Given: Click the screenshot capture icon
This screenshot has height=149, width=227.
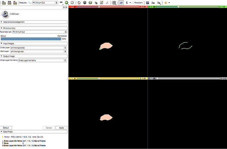Looking at the screenshot, I should pyautogui.click(x=148, y=3).
